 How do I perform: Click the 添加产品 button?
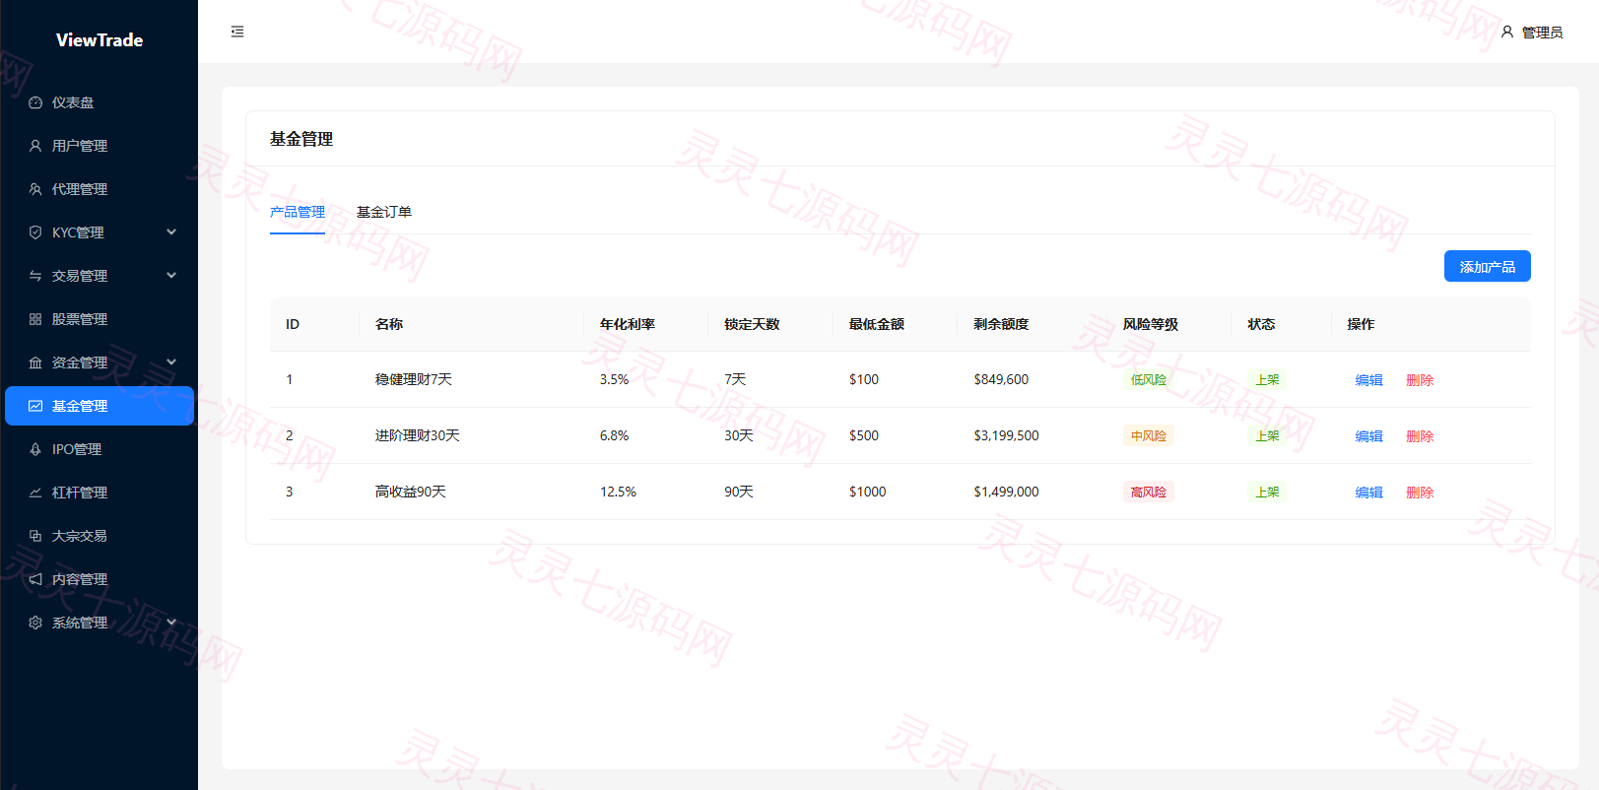click(1487, 266)
